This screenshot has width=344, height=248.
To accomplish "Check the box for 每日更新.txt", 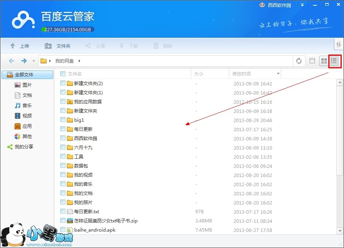I will (63, 211).
